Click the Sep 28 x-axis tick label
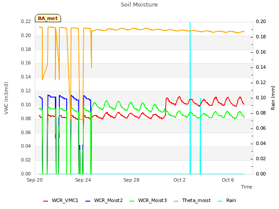Image resolution: width=279 pixels, height=209 pixels. pos(131,180)
